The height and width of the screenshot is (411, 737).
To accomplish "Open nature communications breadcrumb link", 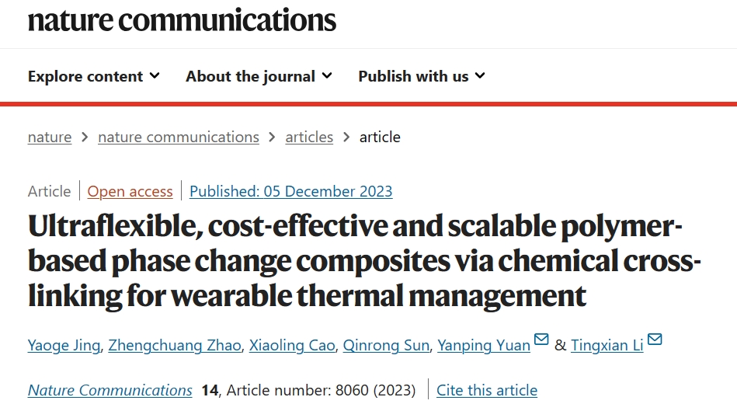I will [x=179, y=137].
